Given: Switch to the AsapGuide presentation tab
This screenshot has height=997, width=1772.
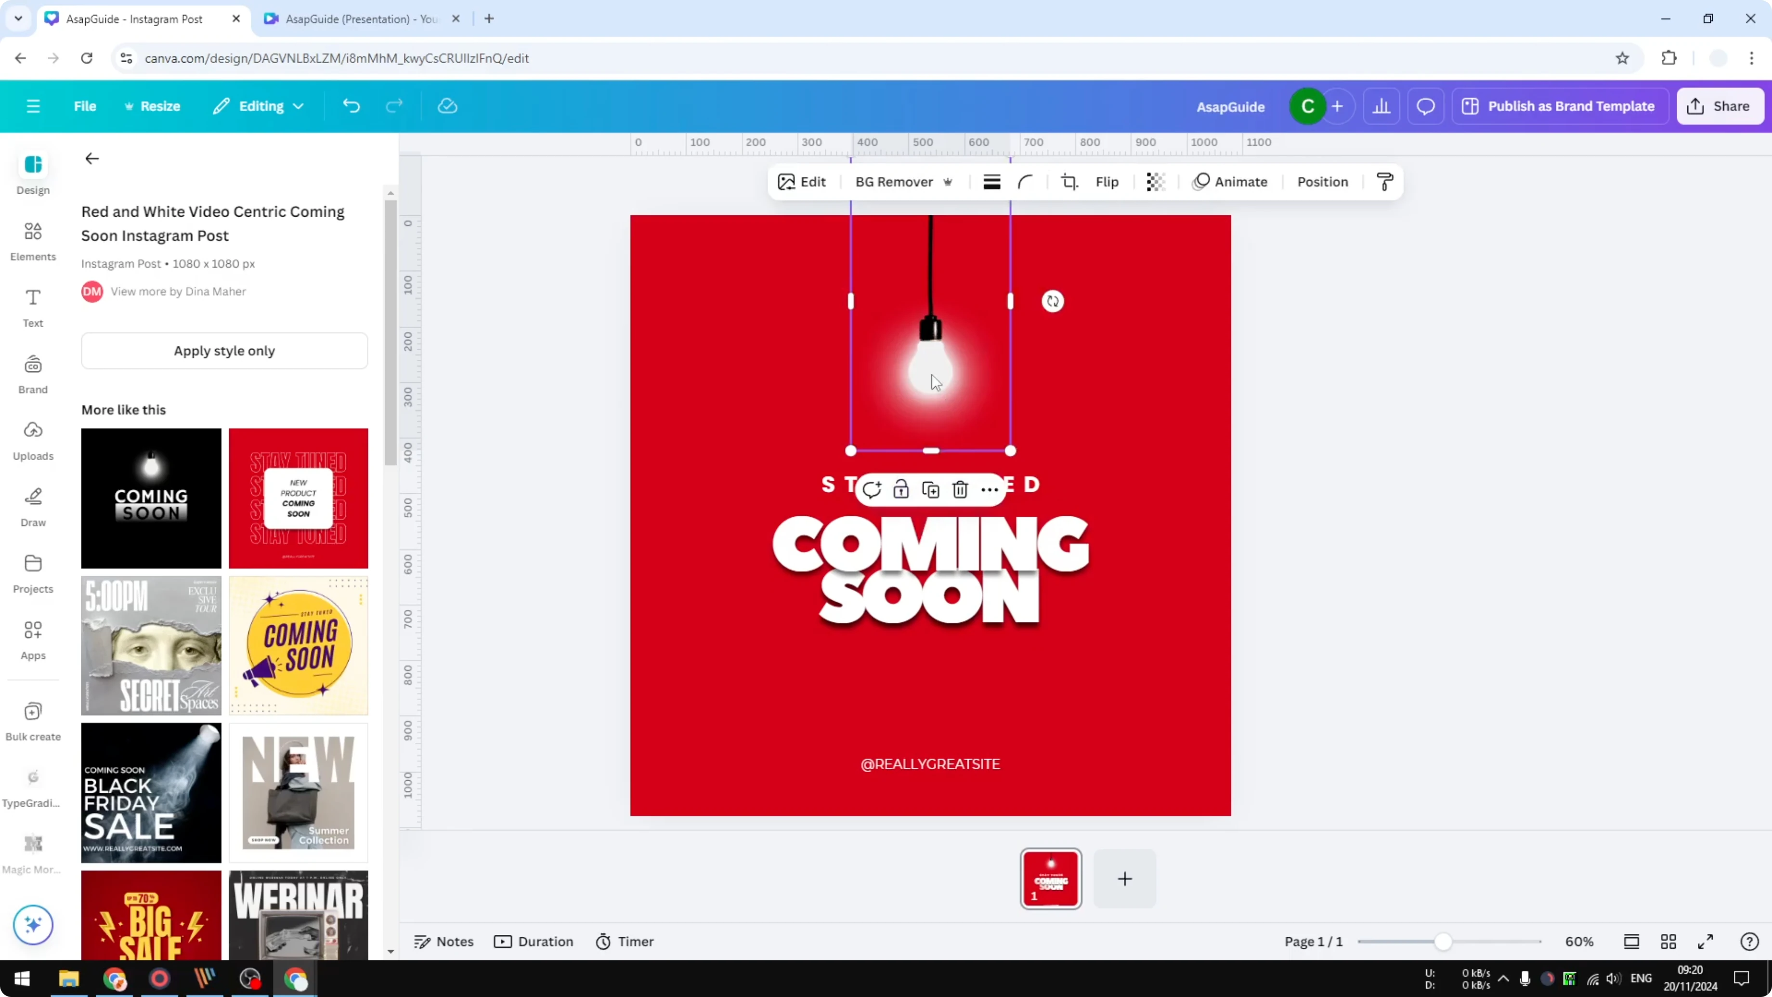Looking at the screenshot, I should (x=358, y=19).
